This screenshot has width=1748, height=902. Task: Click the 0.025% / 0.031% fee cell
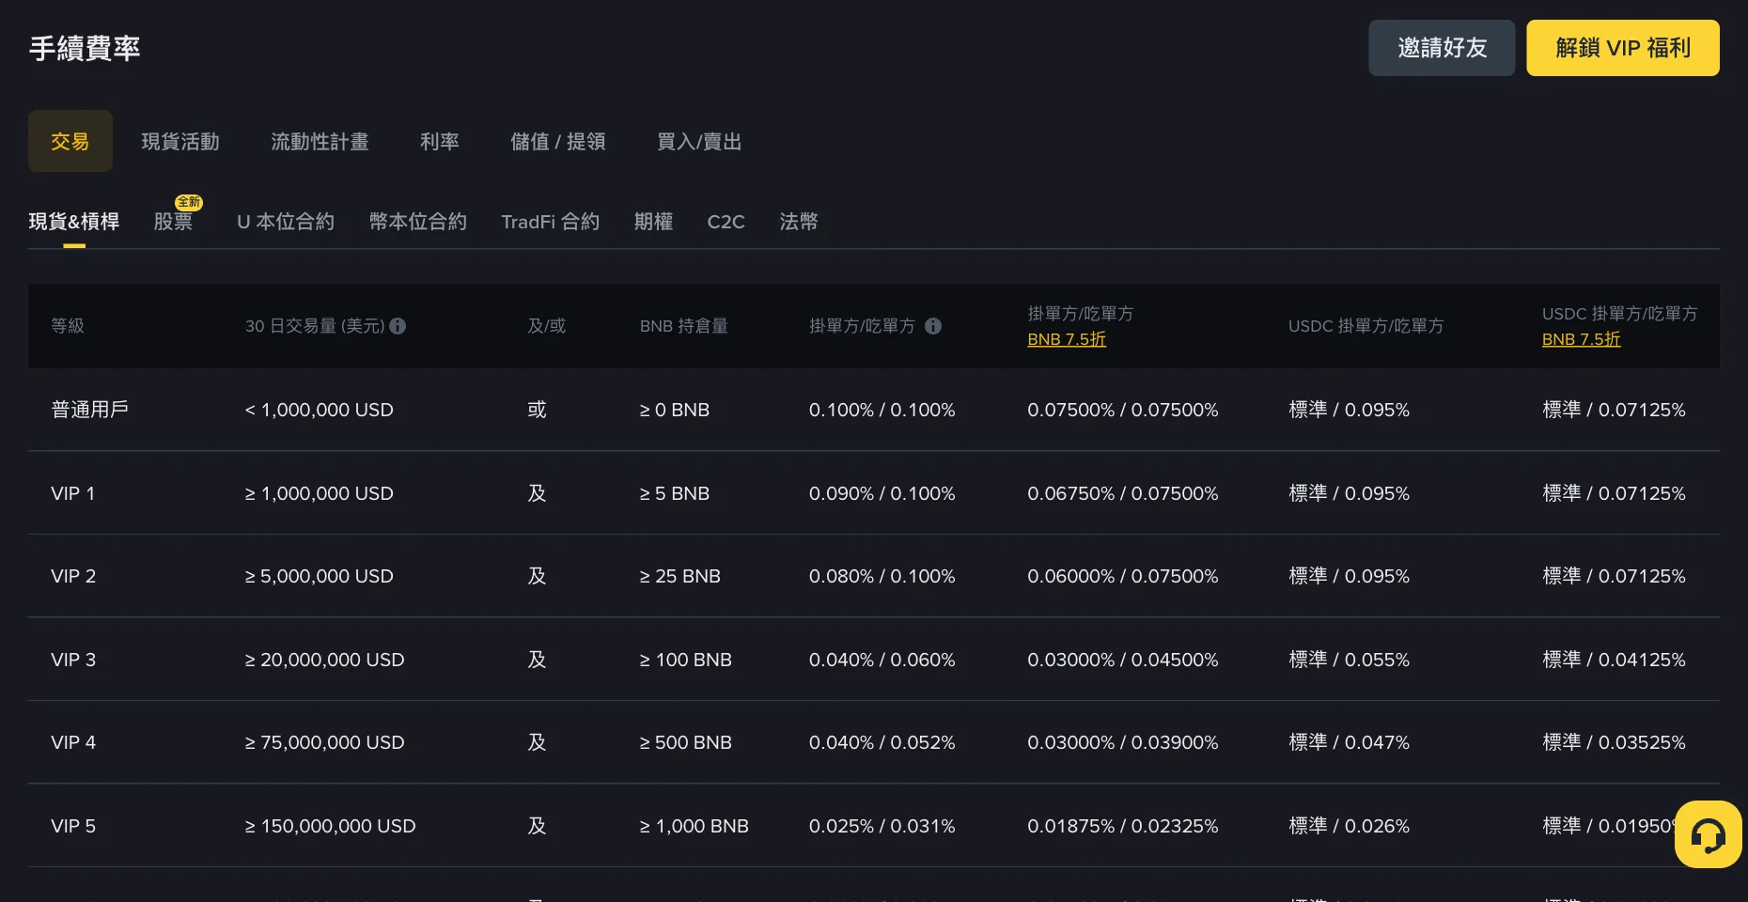tap(882, 826)
